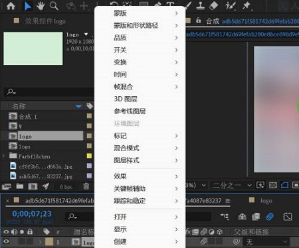
Task: Toggle solo box on logo layer row
Action: tap(22, 241)
